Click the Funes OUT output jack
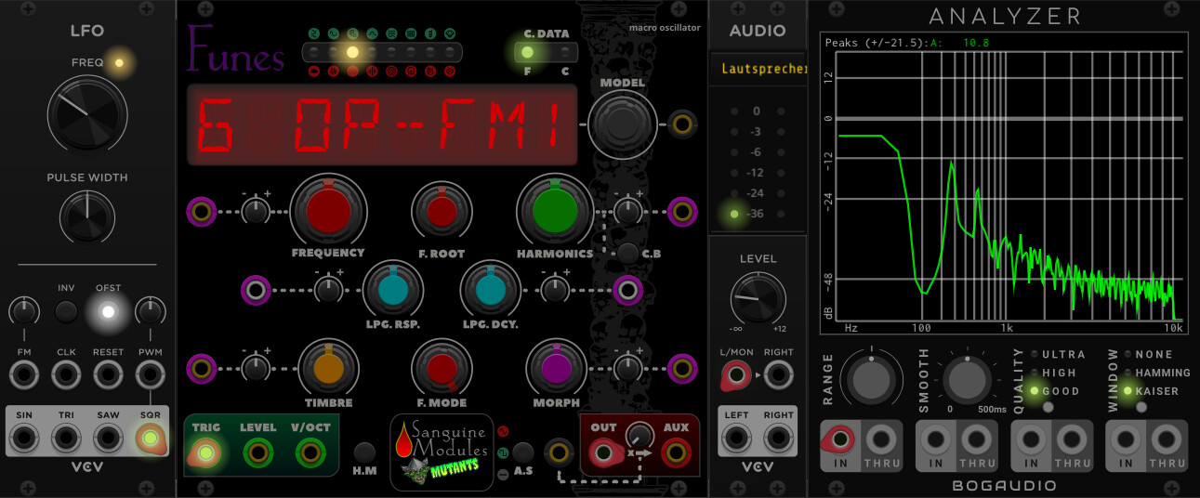 [x=603, y=453]
